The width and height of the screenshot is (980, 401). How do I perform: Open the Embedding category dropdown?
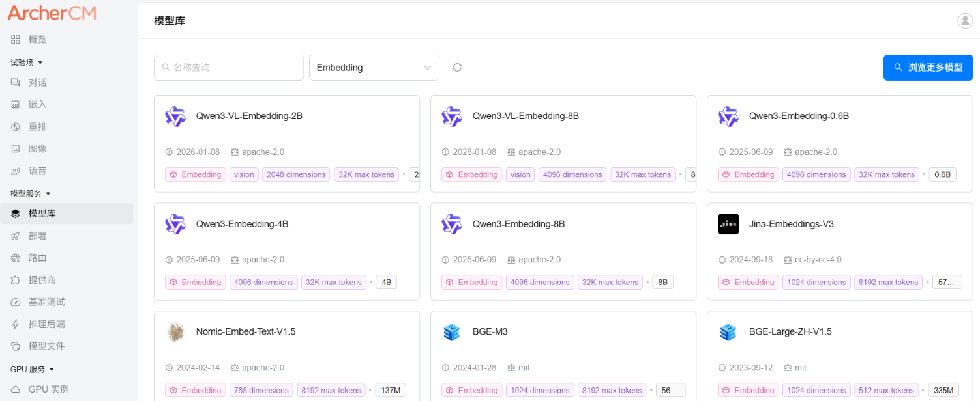tap(374, 68)
